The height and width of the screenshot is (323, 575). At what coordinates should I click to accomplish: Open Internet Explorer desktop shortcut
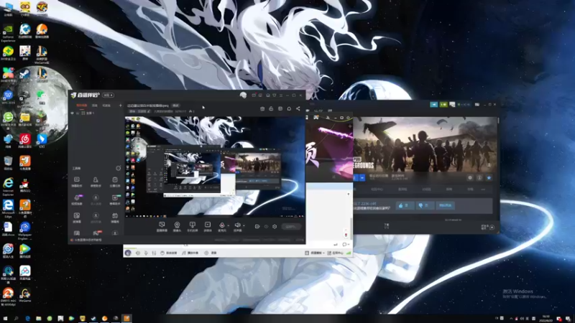(x=8, y=186)
